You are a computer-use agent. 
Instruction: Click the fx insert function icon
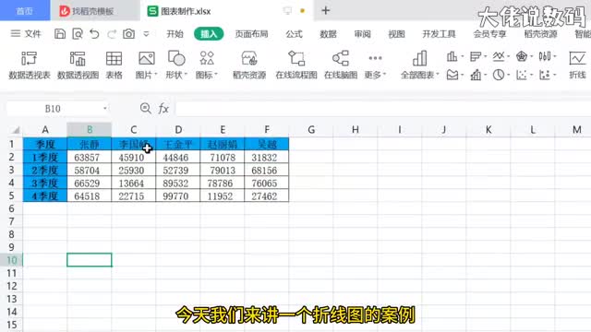click(x=163, y=109)
